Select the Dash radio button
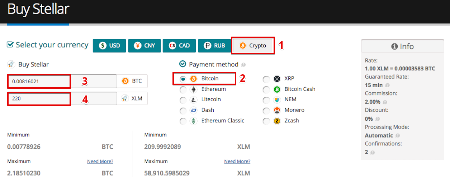The height and width of the screenshot is (182, 450). (183, 111)
